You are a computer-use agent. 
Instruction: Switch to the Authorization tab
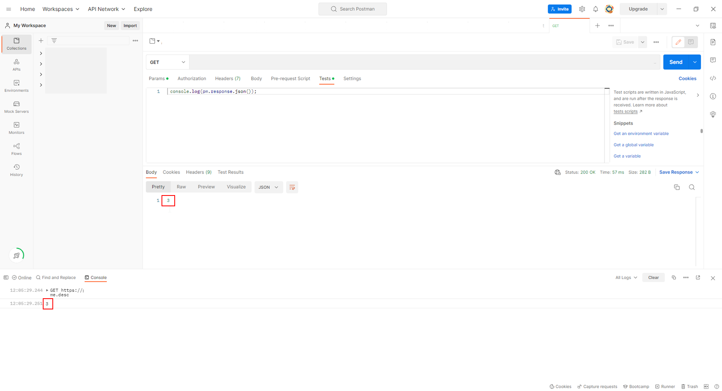(x=192, y=79)
